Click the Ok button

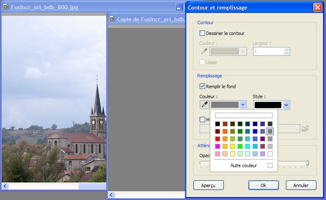[x=264, y=185]
